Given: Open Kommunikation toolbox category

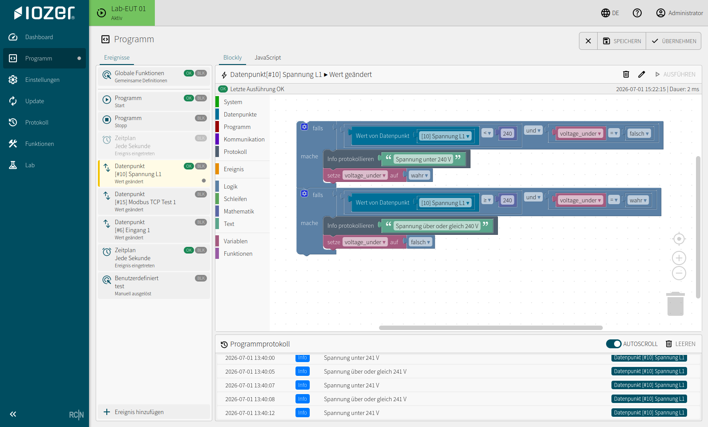Looking at the screenshot, I should point(243,139).
